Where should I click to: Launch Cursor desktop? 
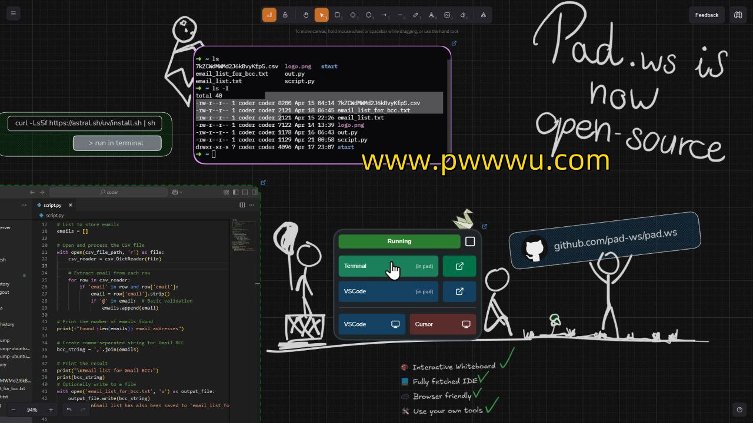point(443,324)
